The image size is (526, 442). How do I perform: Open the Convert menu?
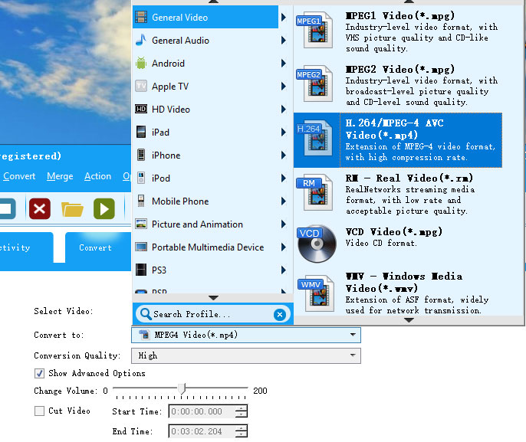click(19, 176)
